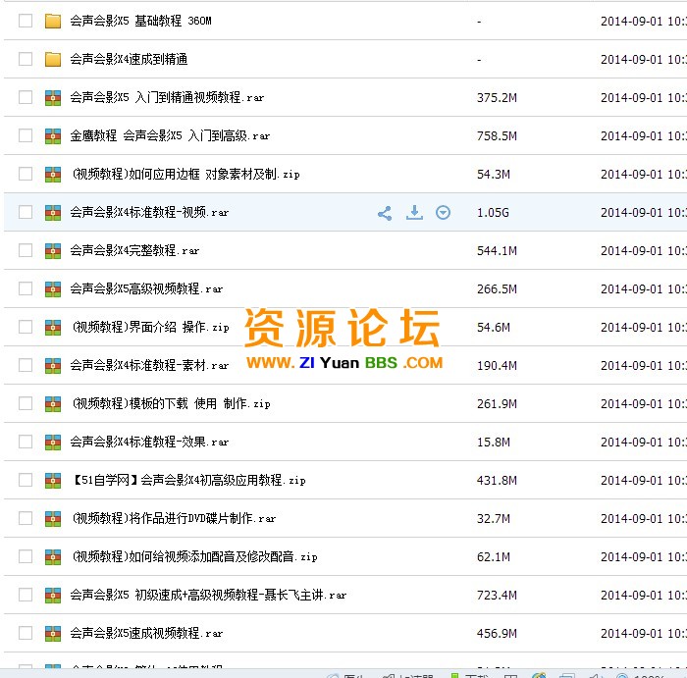This screenshot has width=687, height=678.
Task: Click the size value 758.5M
Action: (x=497, y=136)
